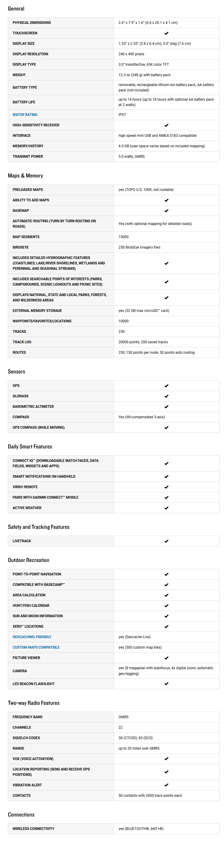The height and width of the screenshot is (844, 224).
Task: Click the High-Sensitivity Receiver checkmark icon
Action: pyautogui.click(x=166, y=125)
